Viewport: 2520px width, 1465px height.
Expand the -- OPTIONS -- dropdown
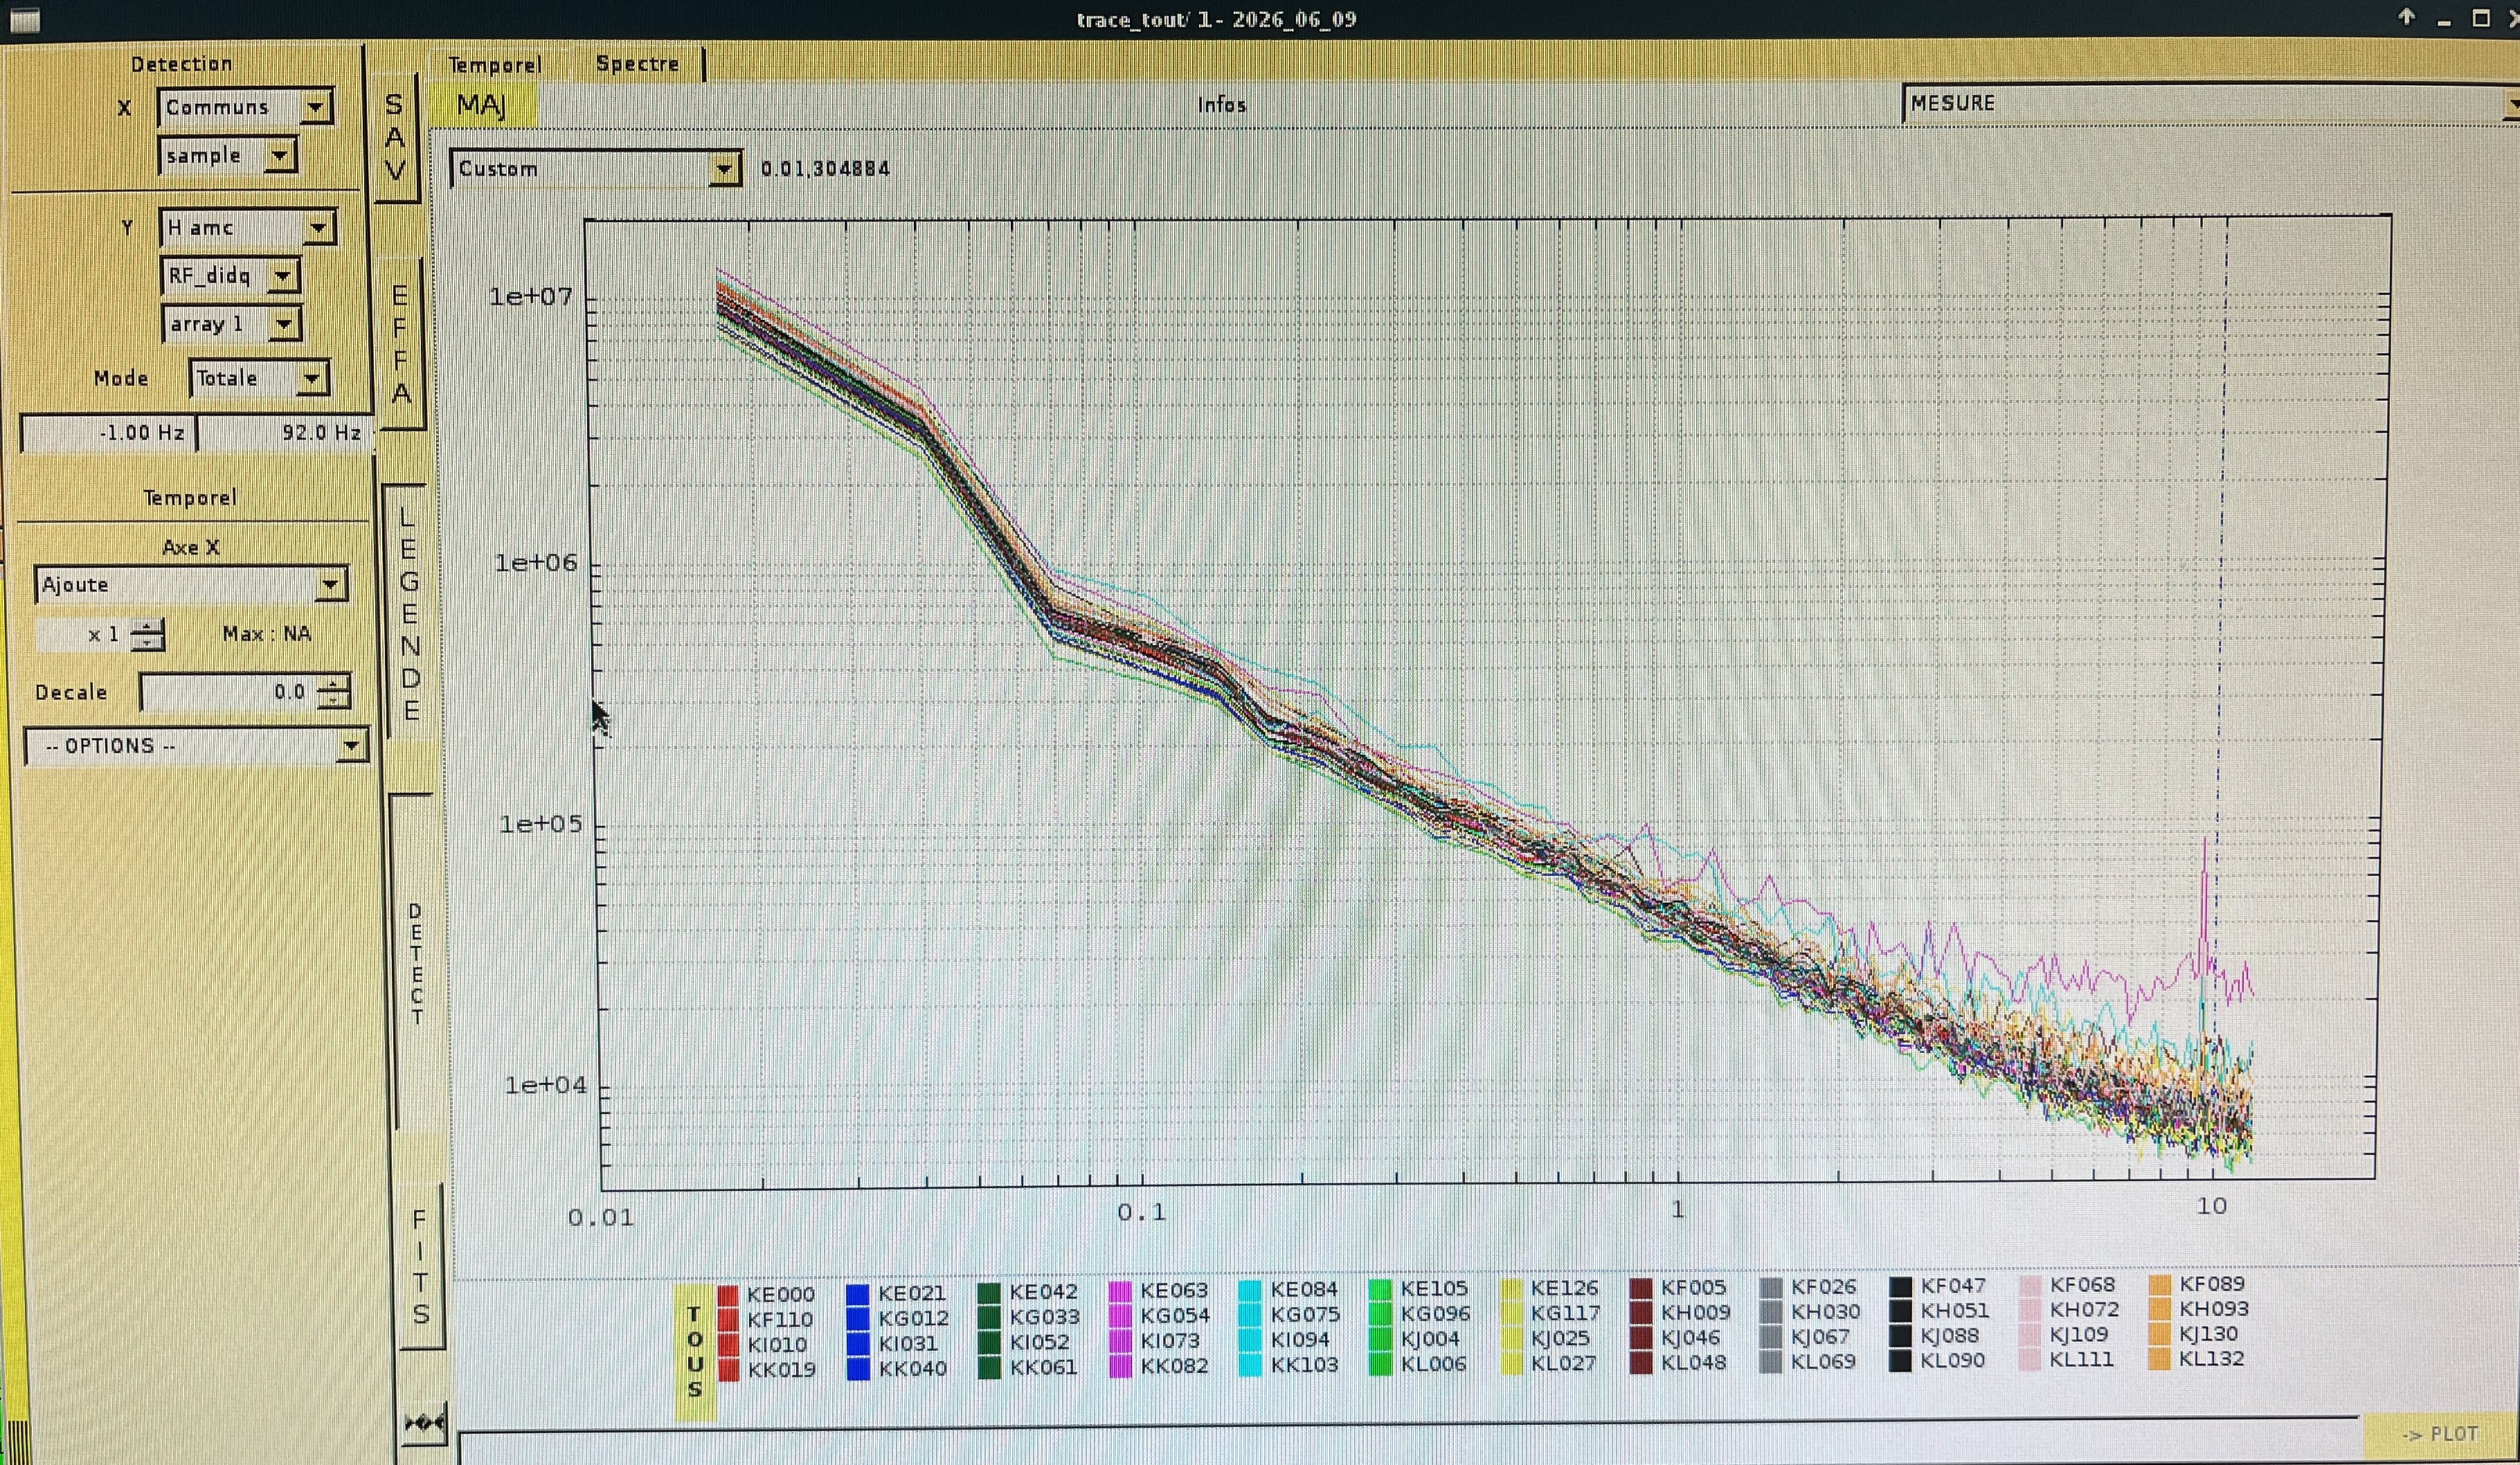[196, 746]
